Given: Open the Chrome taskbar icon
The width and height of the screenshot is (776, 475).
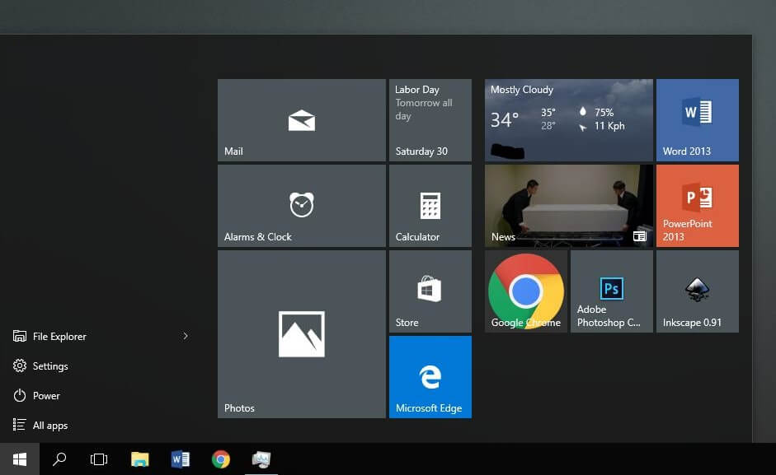Looking at the screenshot, I should [x=221, y=459].
